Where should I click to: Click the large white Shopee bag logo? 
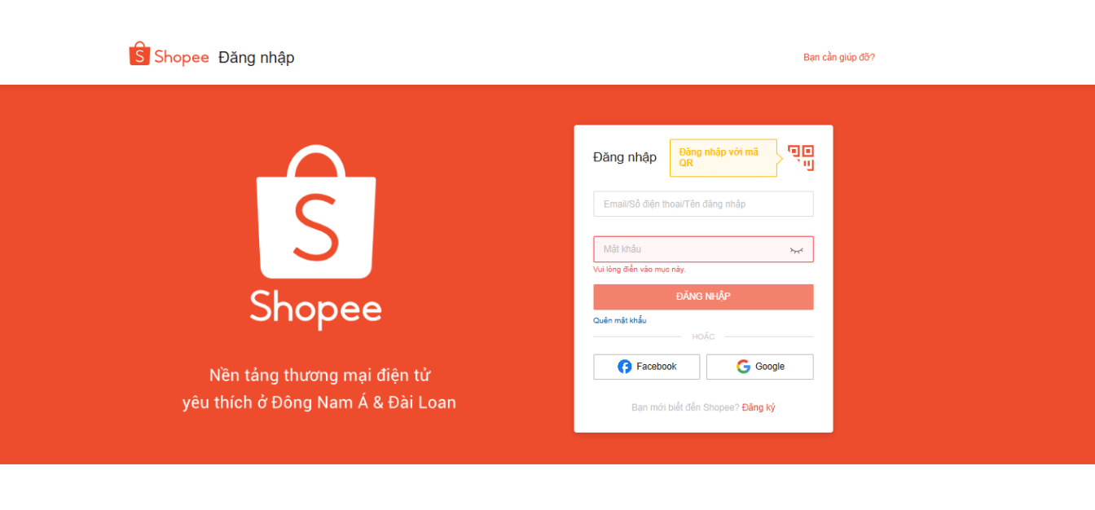tap(316, 212)
